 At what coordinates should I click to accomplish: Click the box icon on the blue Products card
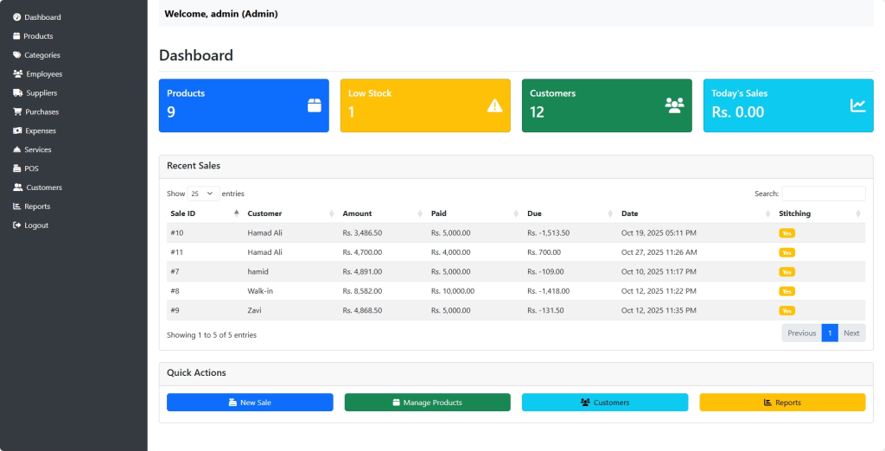[314, 105]
